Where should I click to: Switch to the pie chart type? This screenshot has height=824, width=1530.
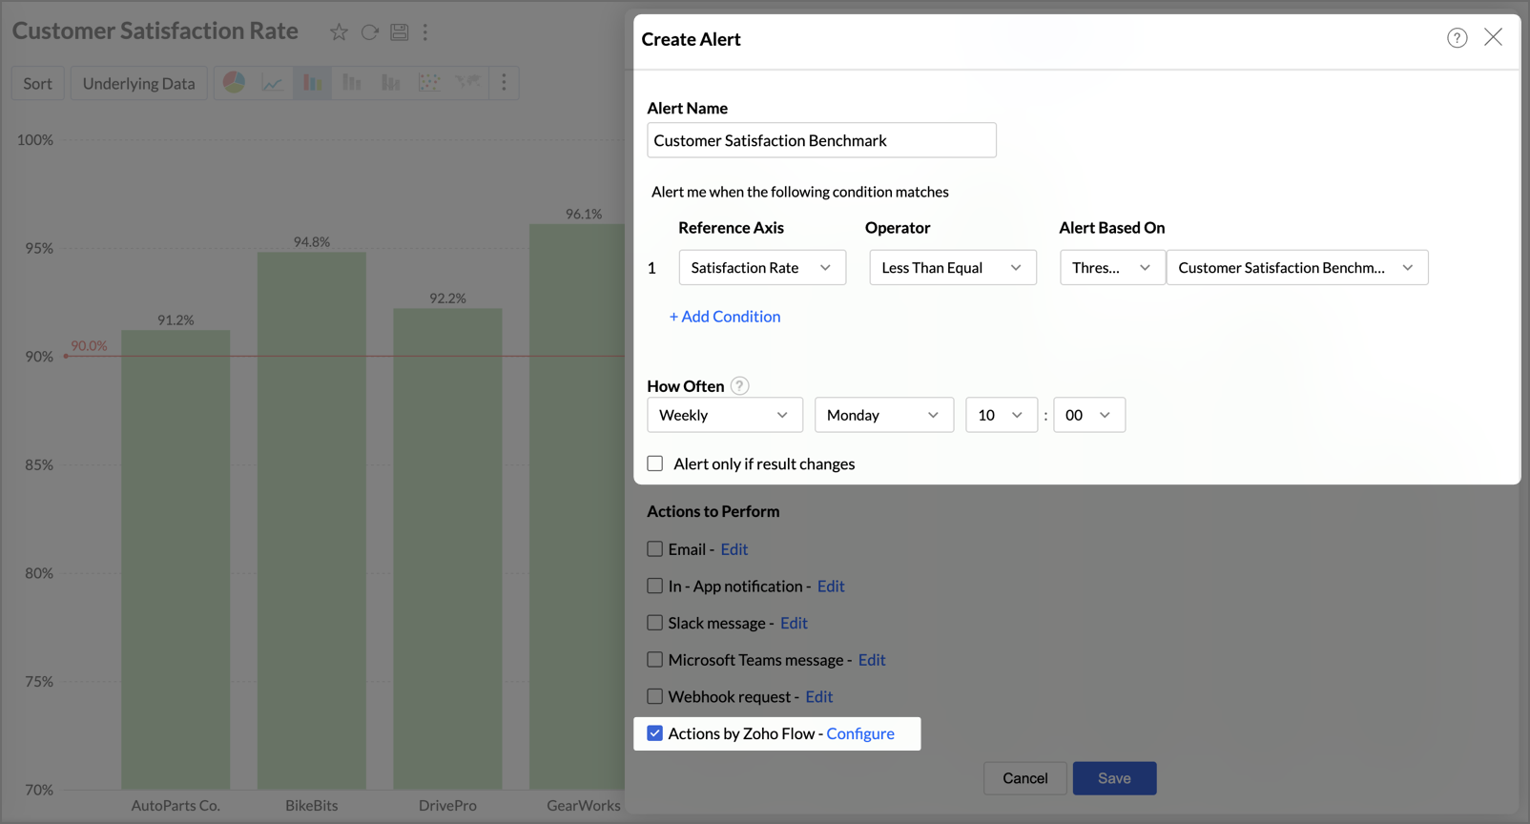234,83
